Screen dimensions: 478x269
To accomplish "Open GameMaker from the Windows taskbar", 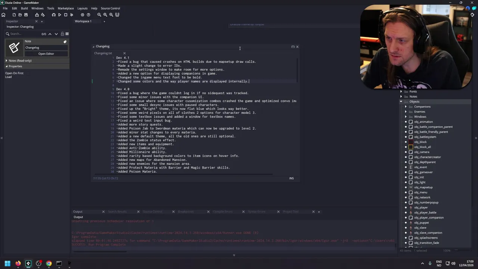I will (28, 263).
